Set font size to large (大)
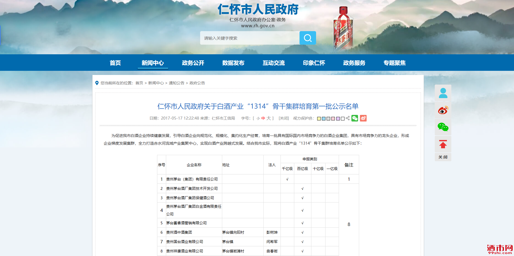 (269, 118)
